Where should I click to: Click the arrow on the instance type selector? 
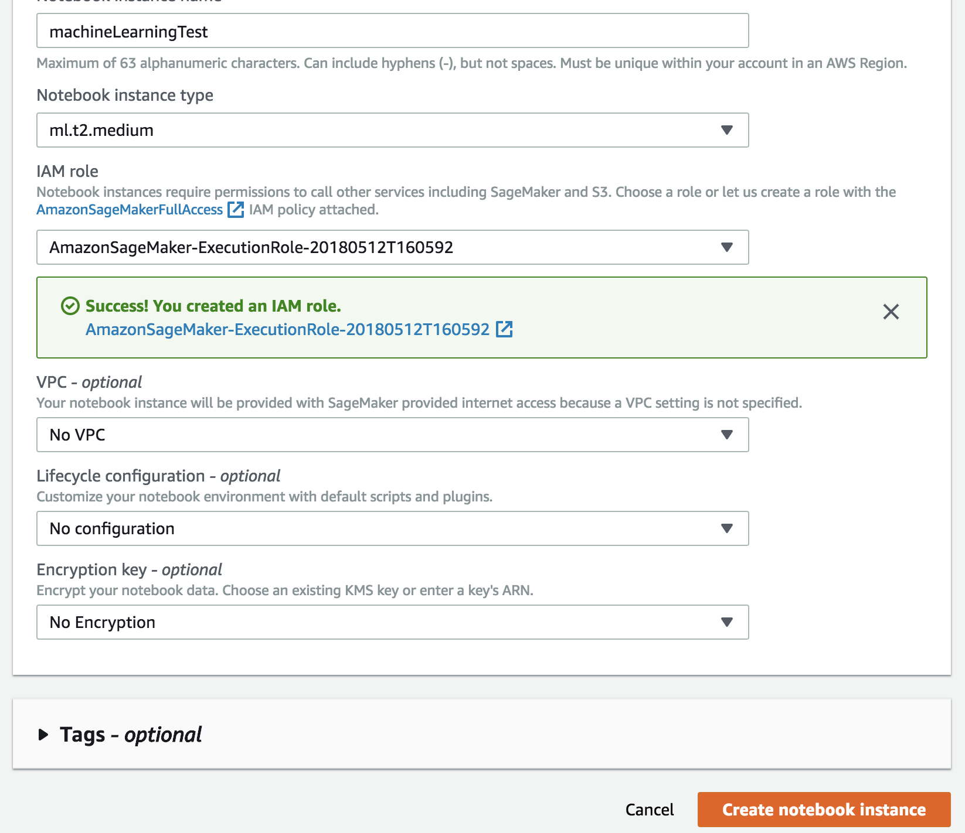[x=726, y=130]
